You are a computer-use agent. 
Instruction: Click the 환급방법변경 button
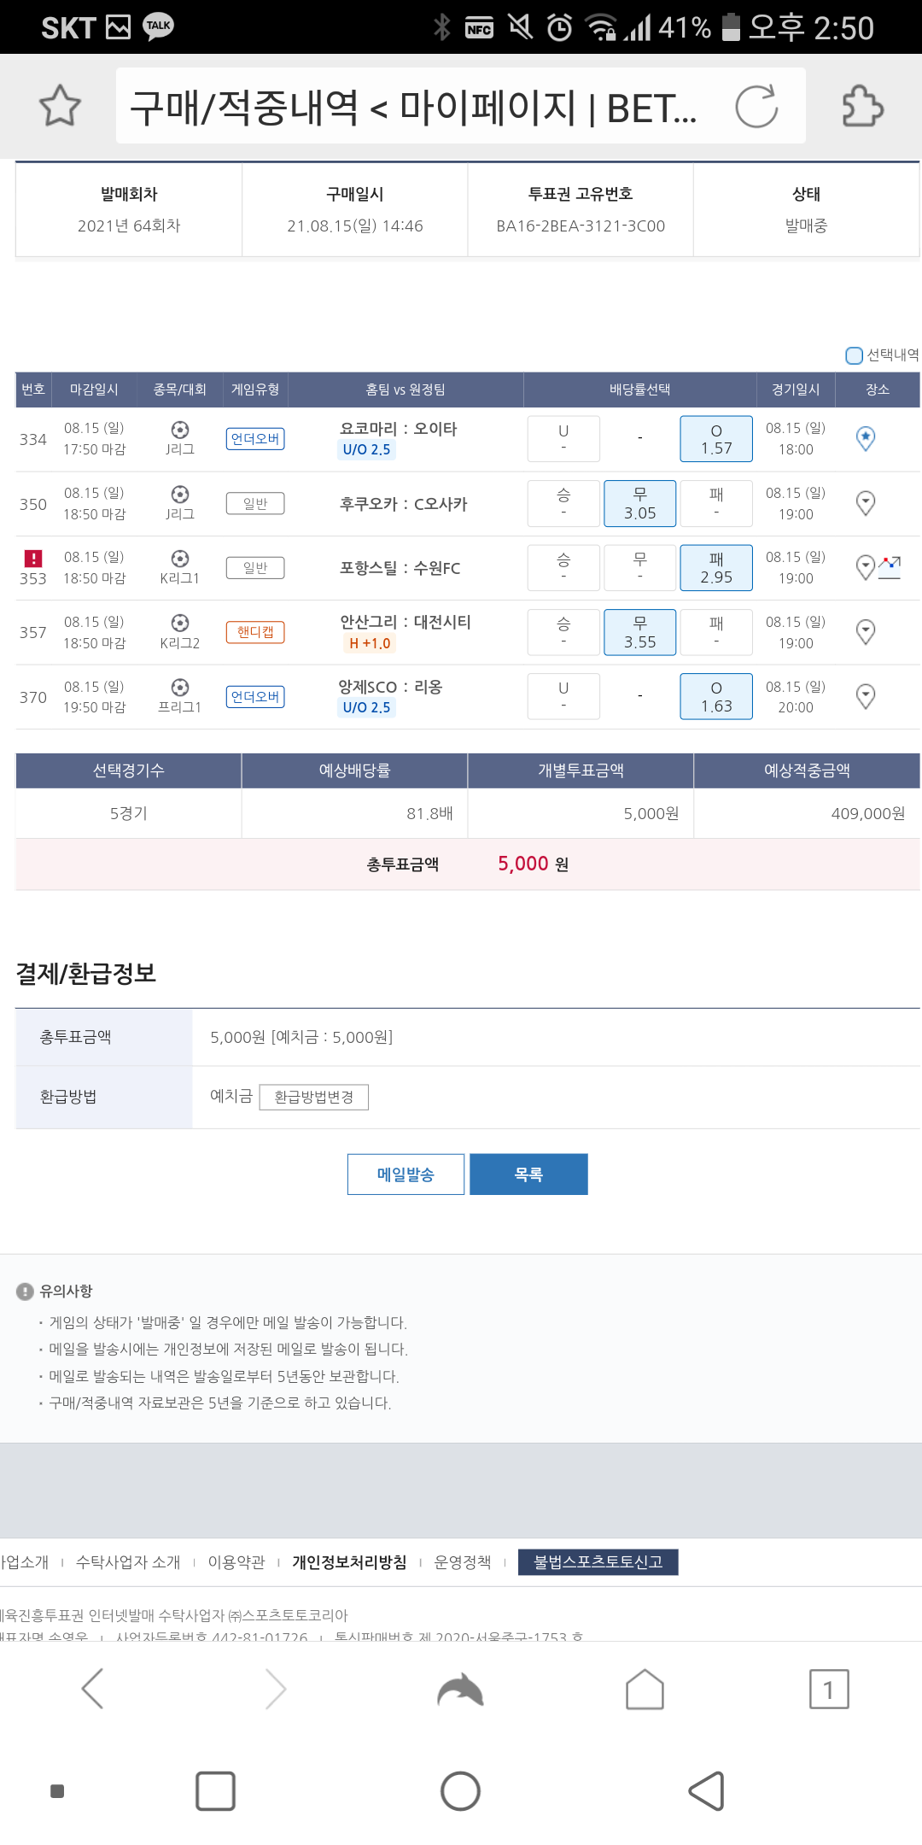tap(314, 1097)
